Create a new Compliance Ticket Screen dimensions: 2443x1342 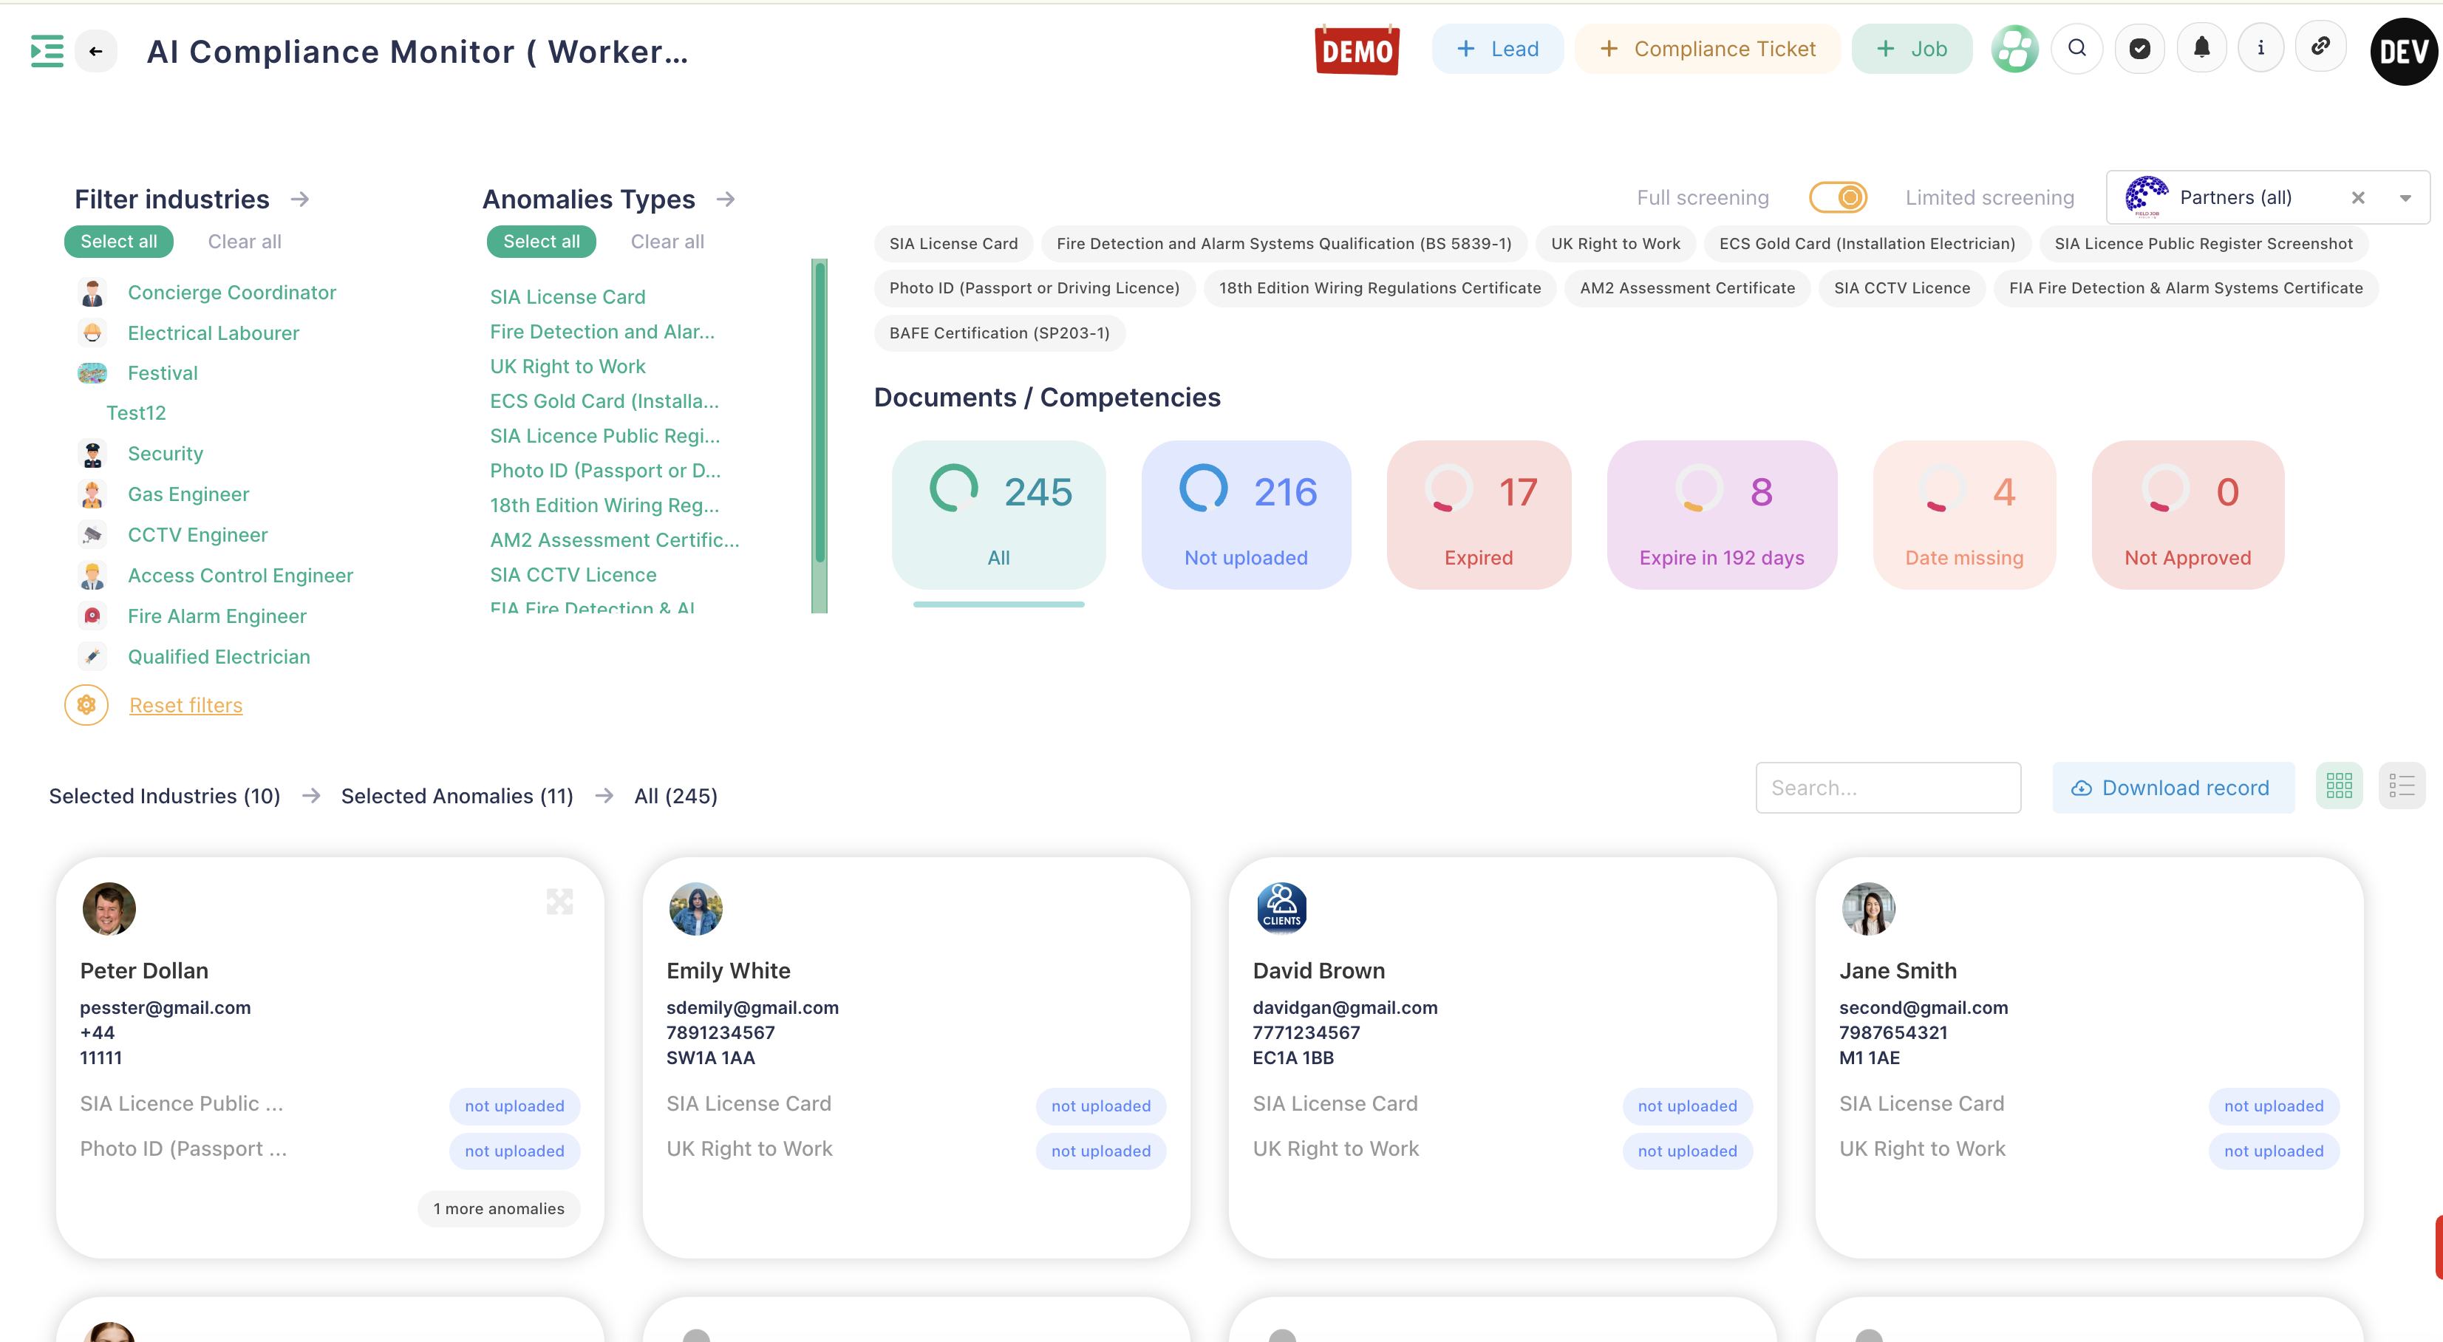pos(1708,48)
